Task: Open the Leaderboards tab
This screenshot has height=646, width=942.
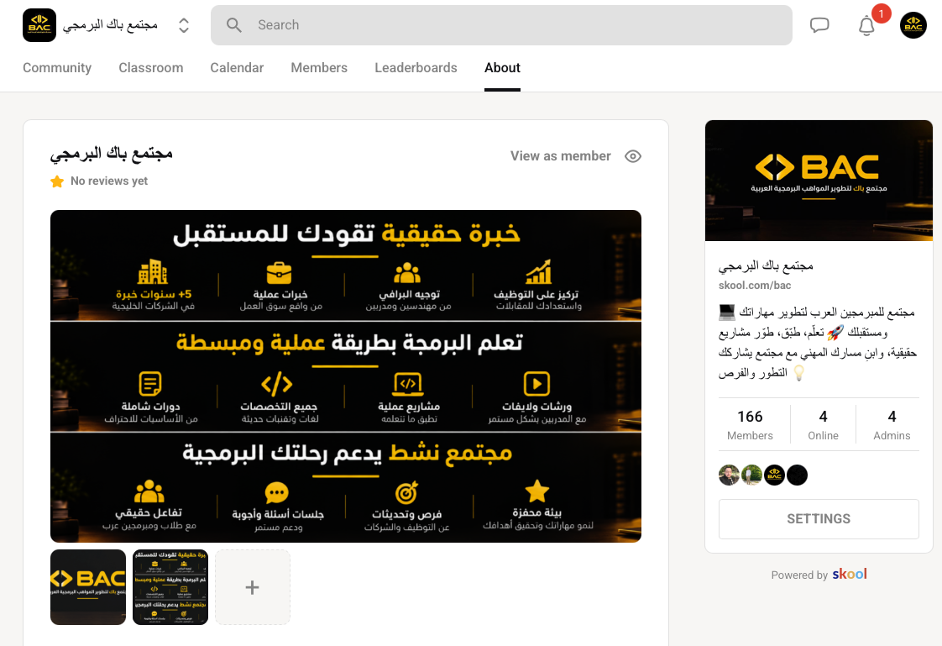Action: pyautogui.click(x=416, y=68)
